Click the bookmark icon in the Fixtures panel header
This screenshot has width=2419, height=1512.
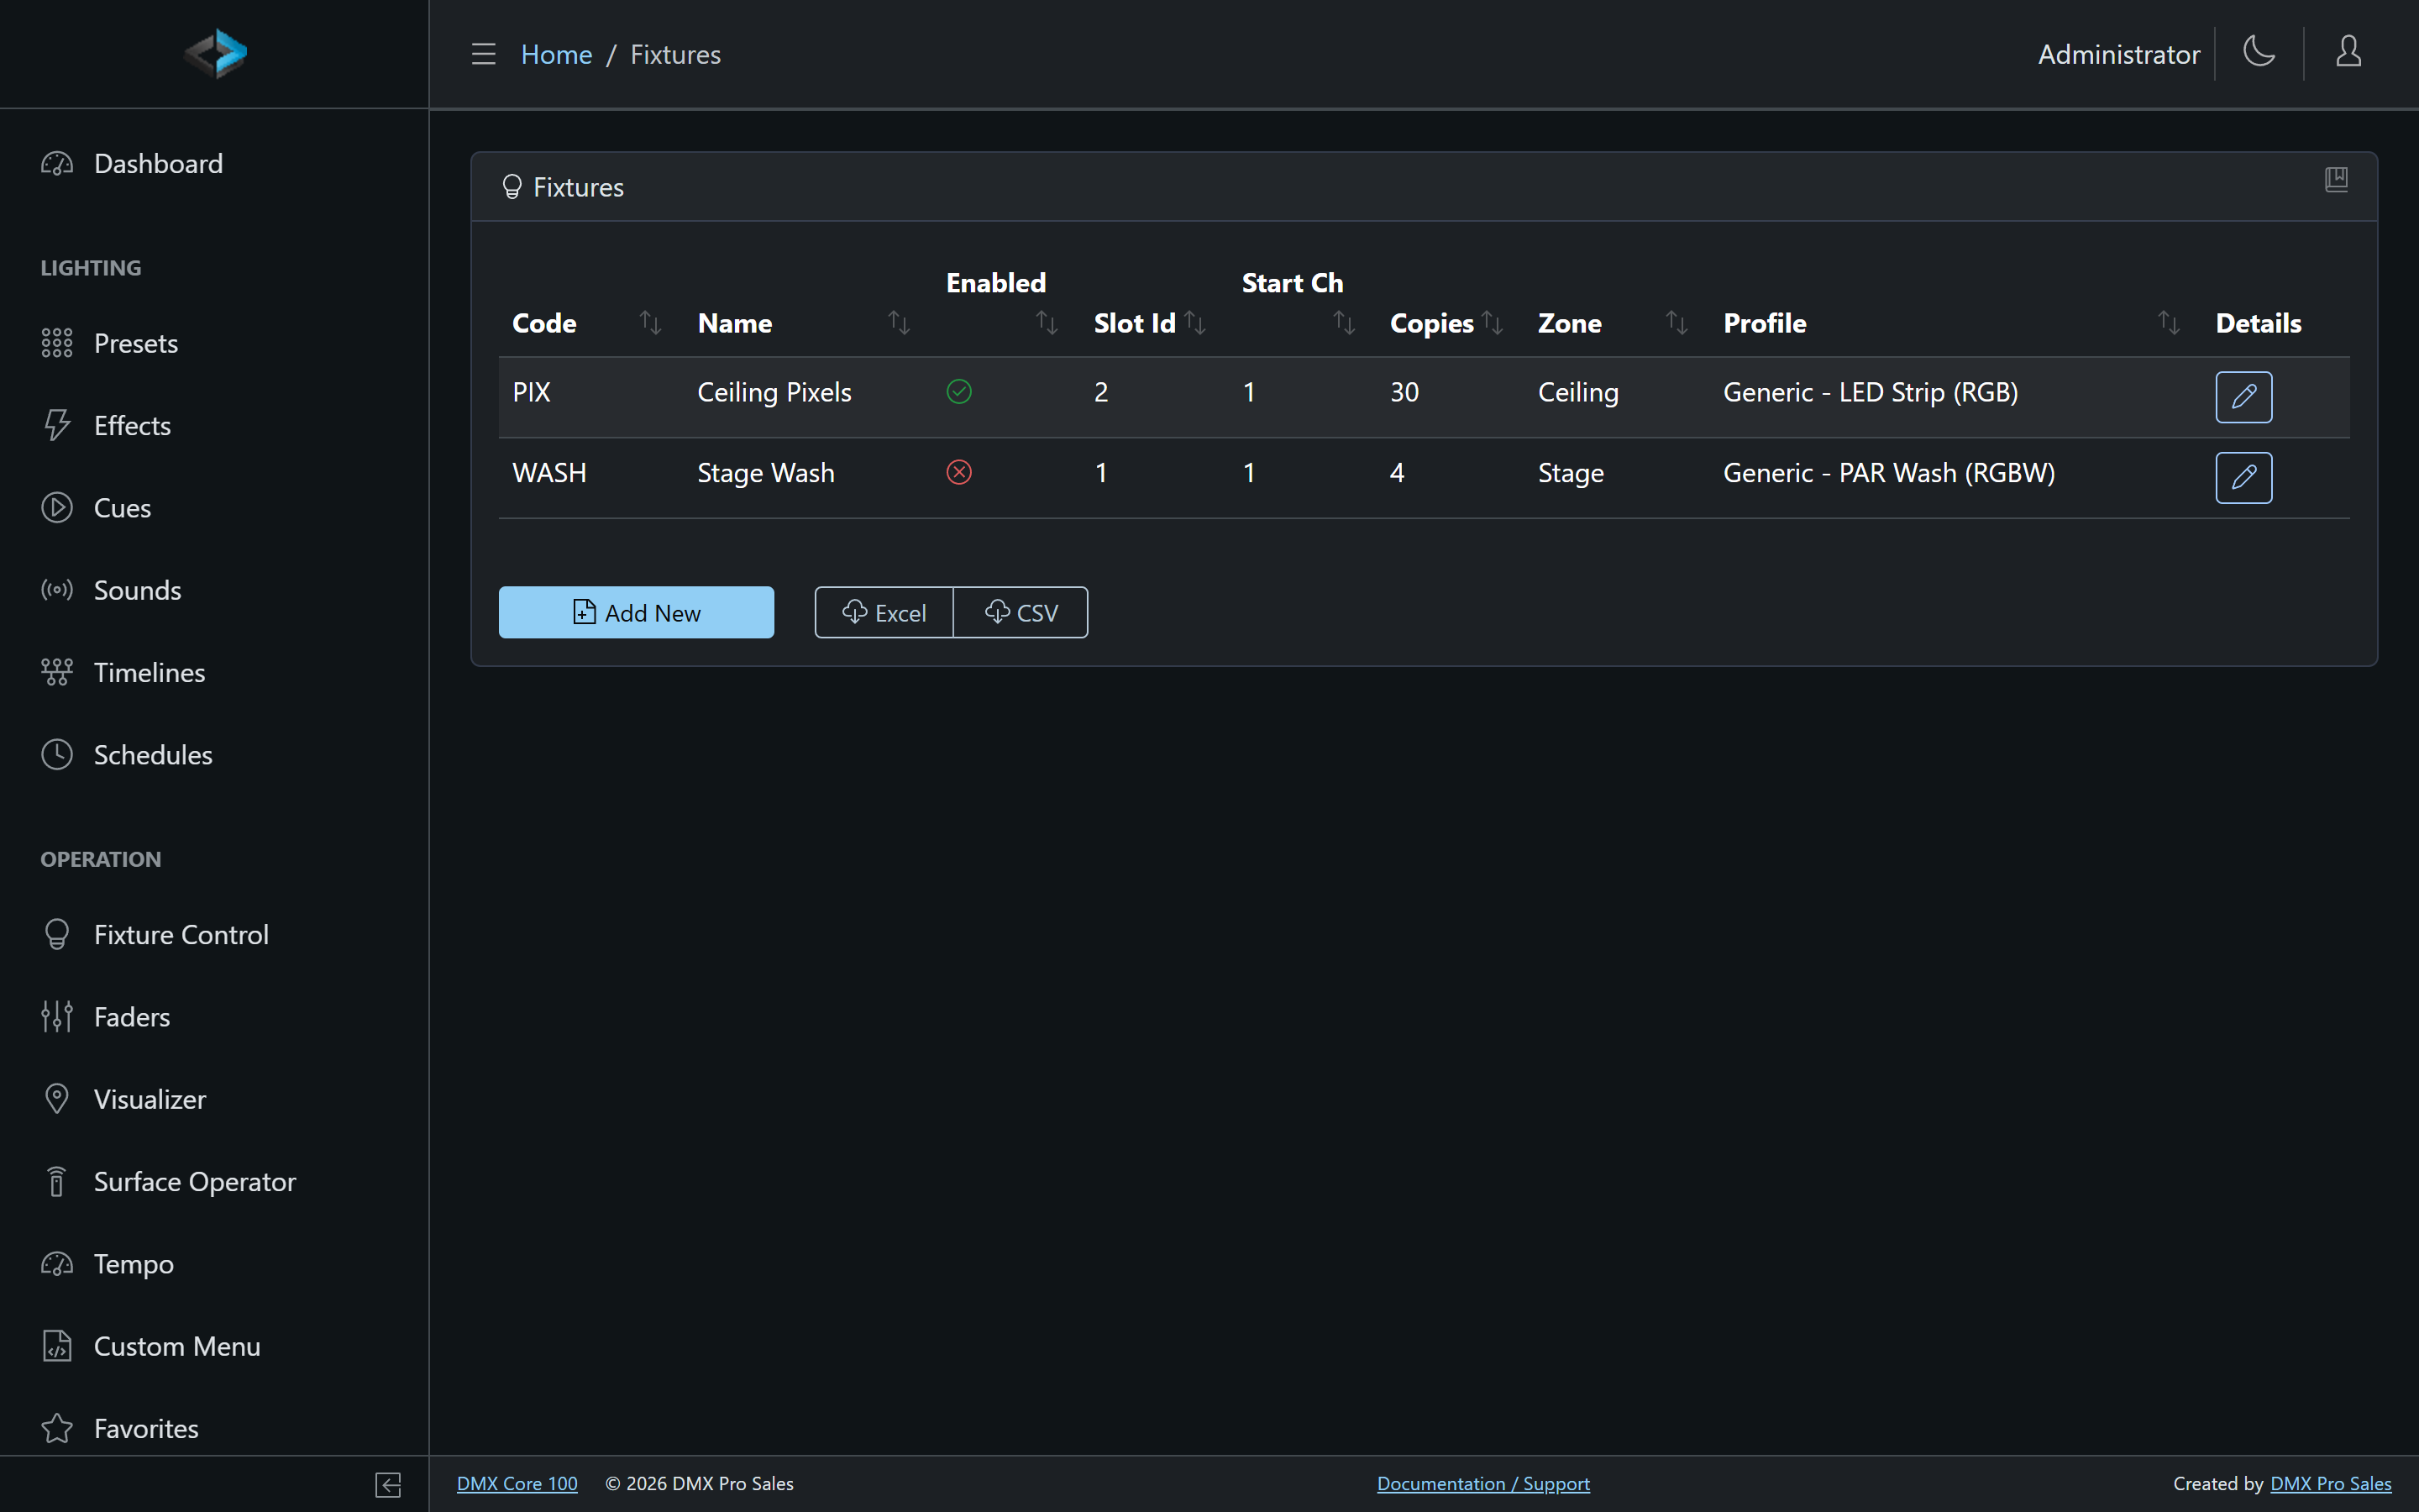(x=2336, y=179)
